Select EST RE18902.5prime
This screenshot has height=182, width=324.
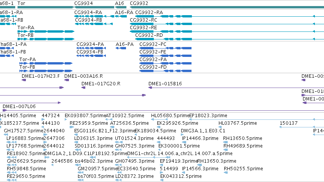click(26, 154)
